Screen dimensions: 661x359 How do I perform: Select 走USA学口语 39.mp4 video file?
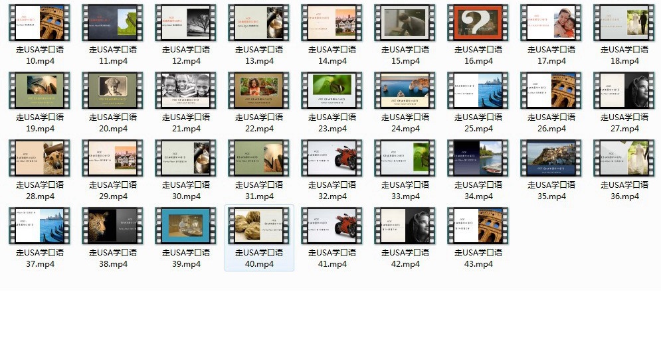(x=186, y=226)
